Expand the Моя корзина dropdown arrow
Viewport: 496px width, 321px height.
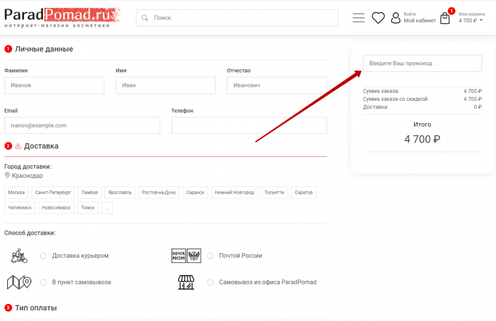click(x=481, y=20)
